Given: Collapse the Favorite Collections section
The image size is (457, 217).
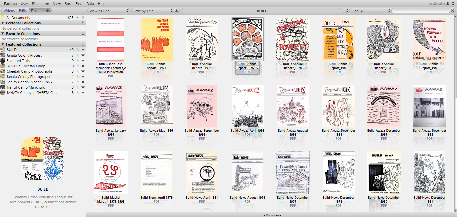Looking at the screenshot, I should click(x=3, y=34).
